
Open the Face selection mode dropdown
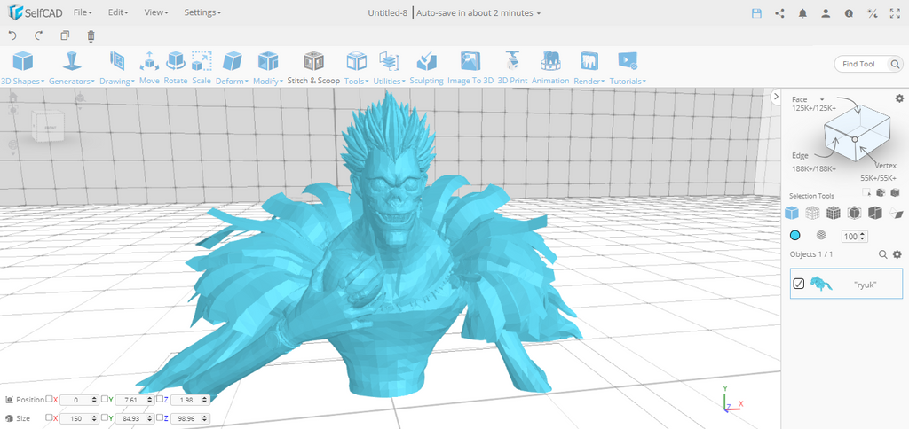click(x=821, y=99)
